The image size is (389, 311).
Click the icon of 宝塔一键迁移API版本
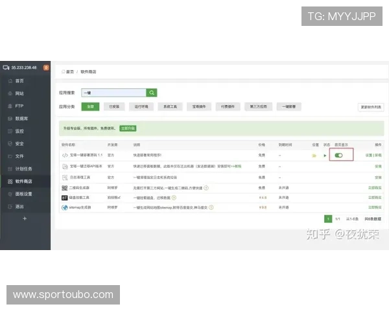[x=65, y=167]
